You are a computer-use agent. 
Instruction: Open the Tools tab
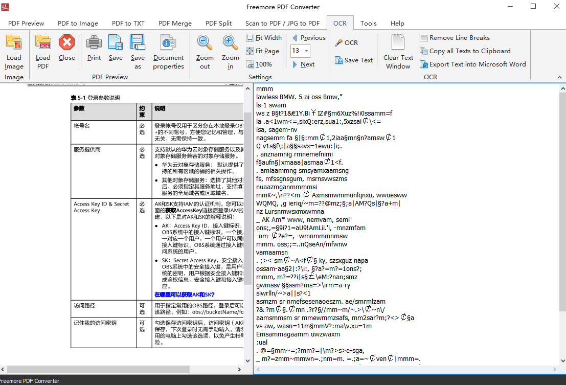click(x=368, y=23)
